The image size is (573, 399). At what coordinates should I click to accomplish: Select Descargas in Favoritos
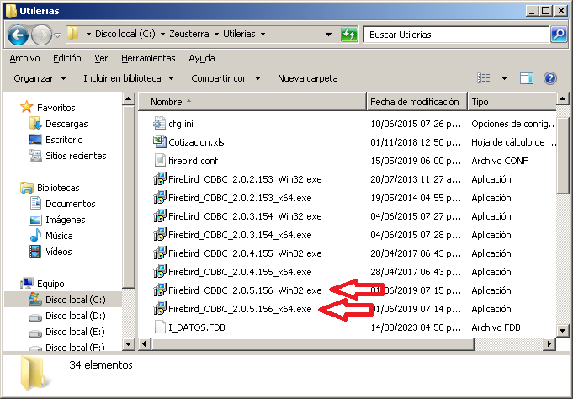click(x=66, y=124)
